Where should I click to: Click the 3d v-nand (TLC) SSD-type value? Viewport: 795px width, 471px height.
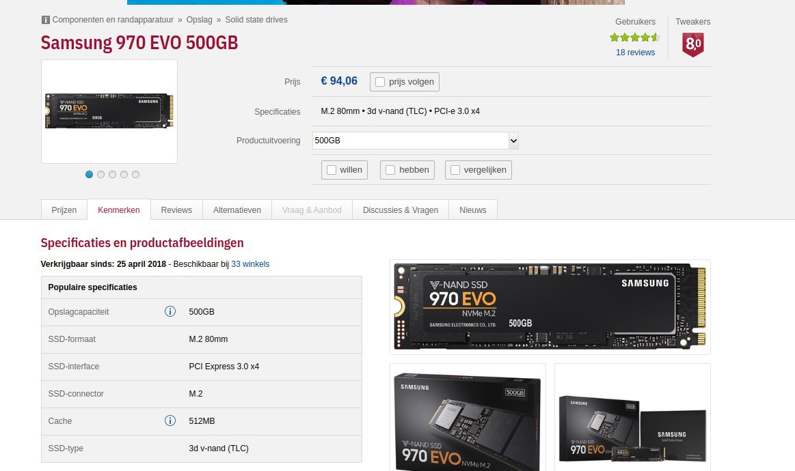tap(219, 448)
